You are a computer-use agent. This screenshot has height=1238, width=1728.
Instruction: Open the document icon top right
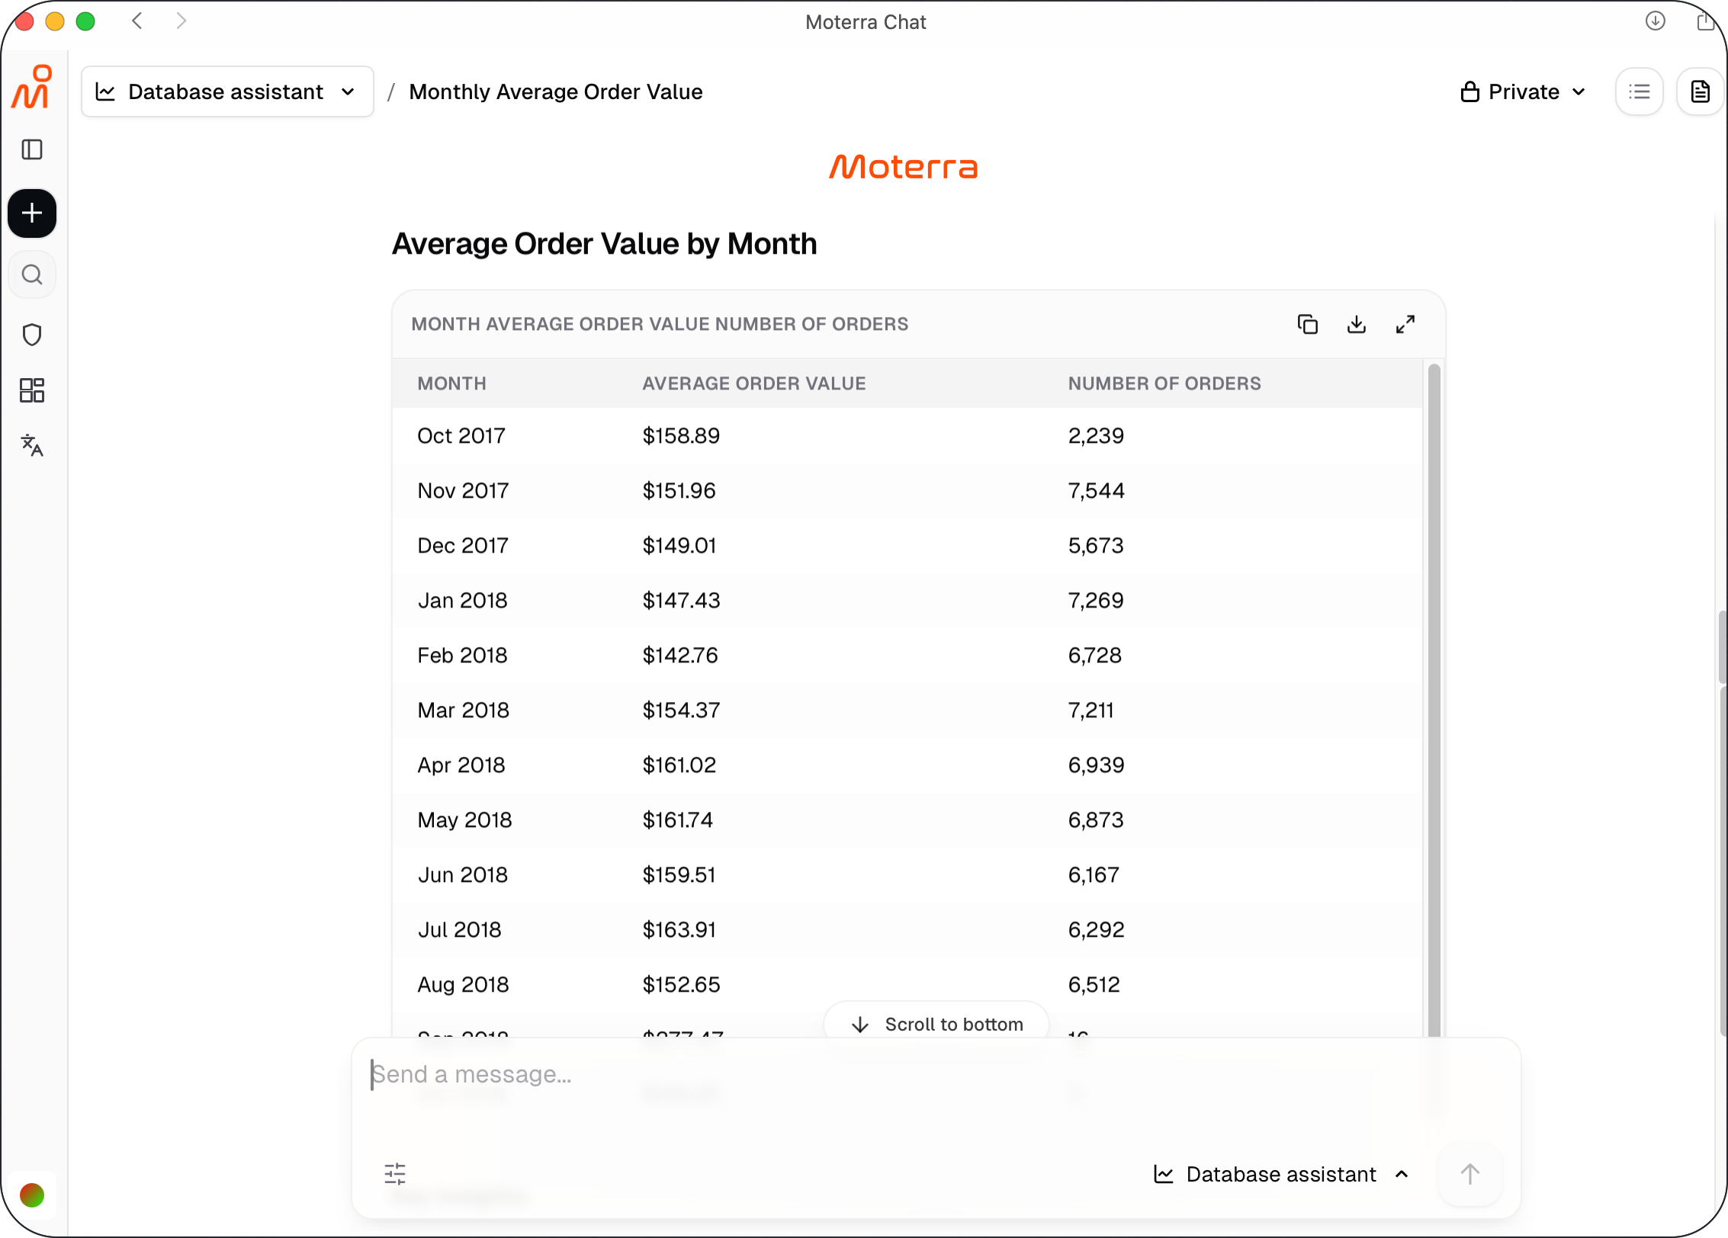tap(1701, 91)
